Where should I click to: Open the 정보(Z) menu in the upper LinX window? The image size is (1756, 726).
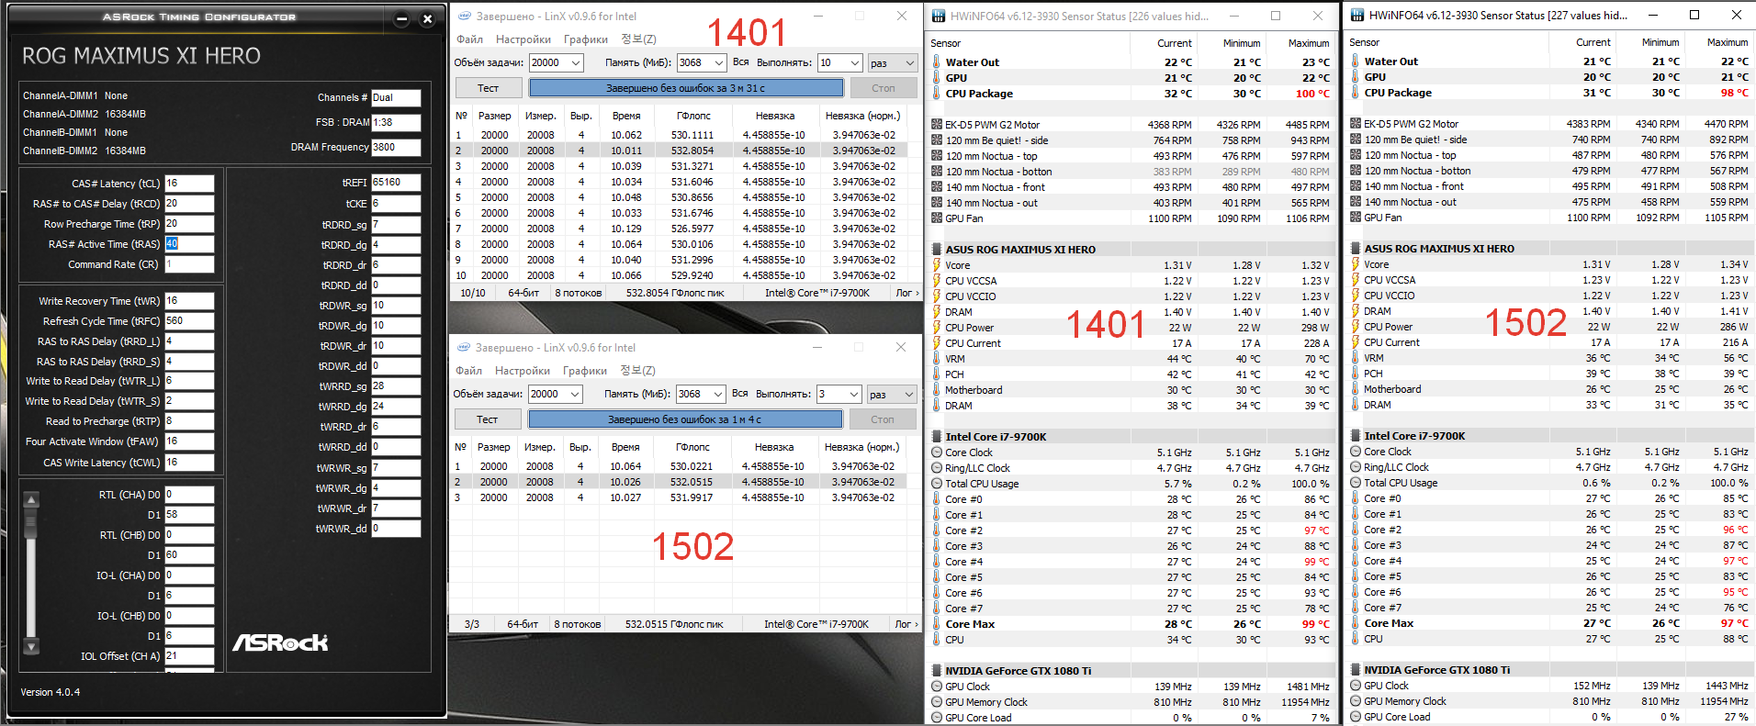pos(638,39)
